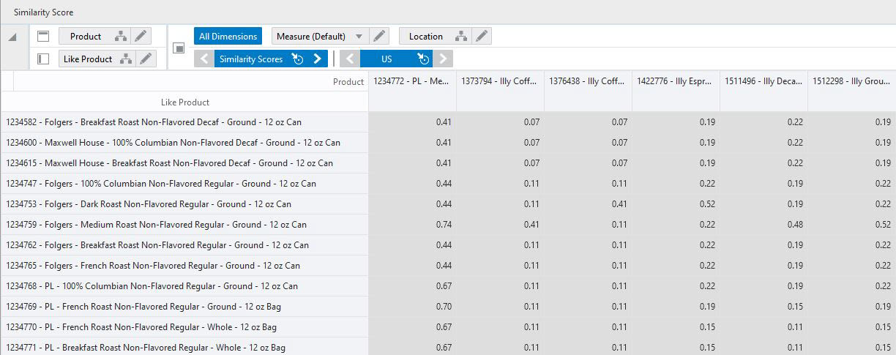896x355 pixels.
Task: Go to next measure after Similarity Scores
Action: [318, 59]
